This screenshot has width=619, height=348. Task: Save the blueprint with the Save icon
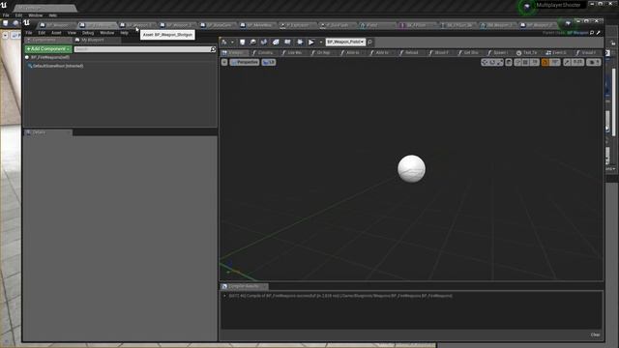[243, 42]
